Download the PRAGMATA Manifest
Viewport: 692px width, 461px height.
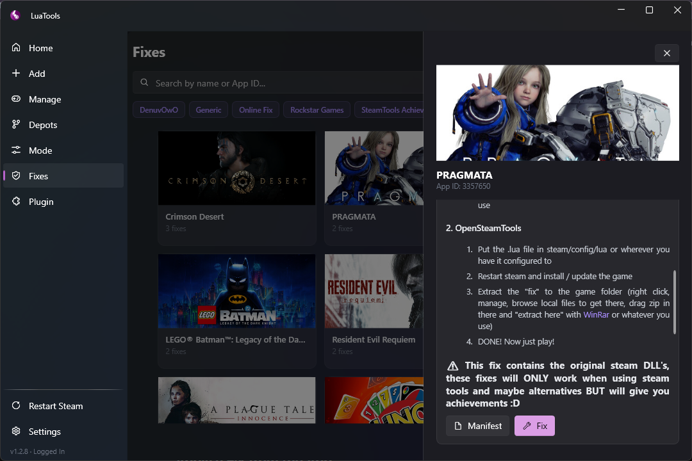point(479,426)
